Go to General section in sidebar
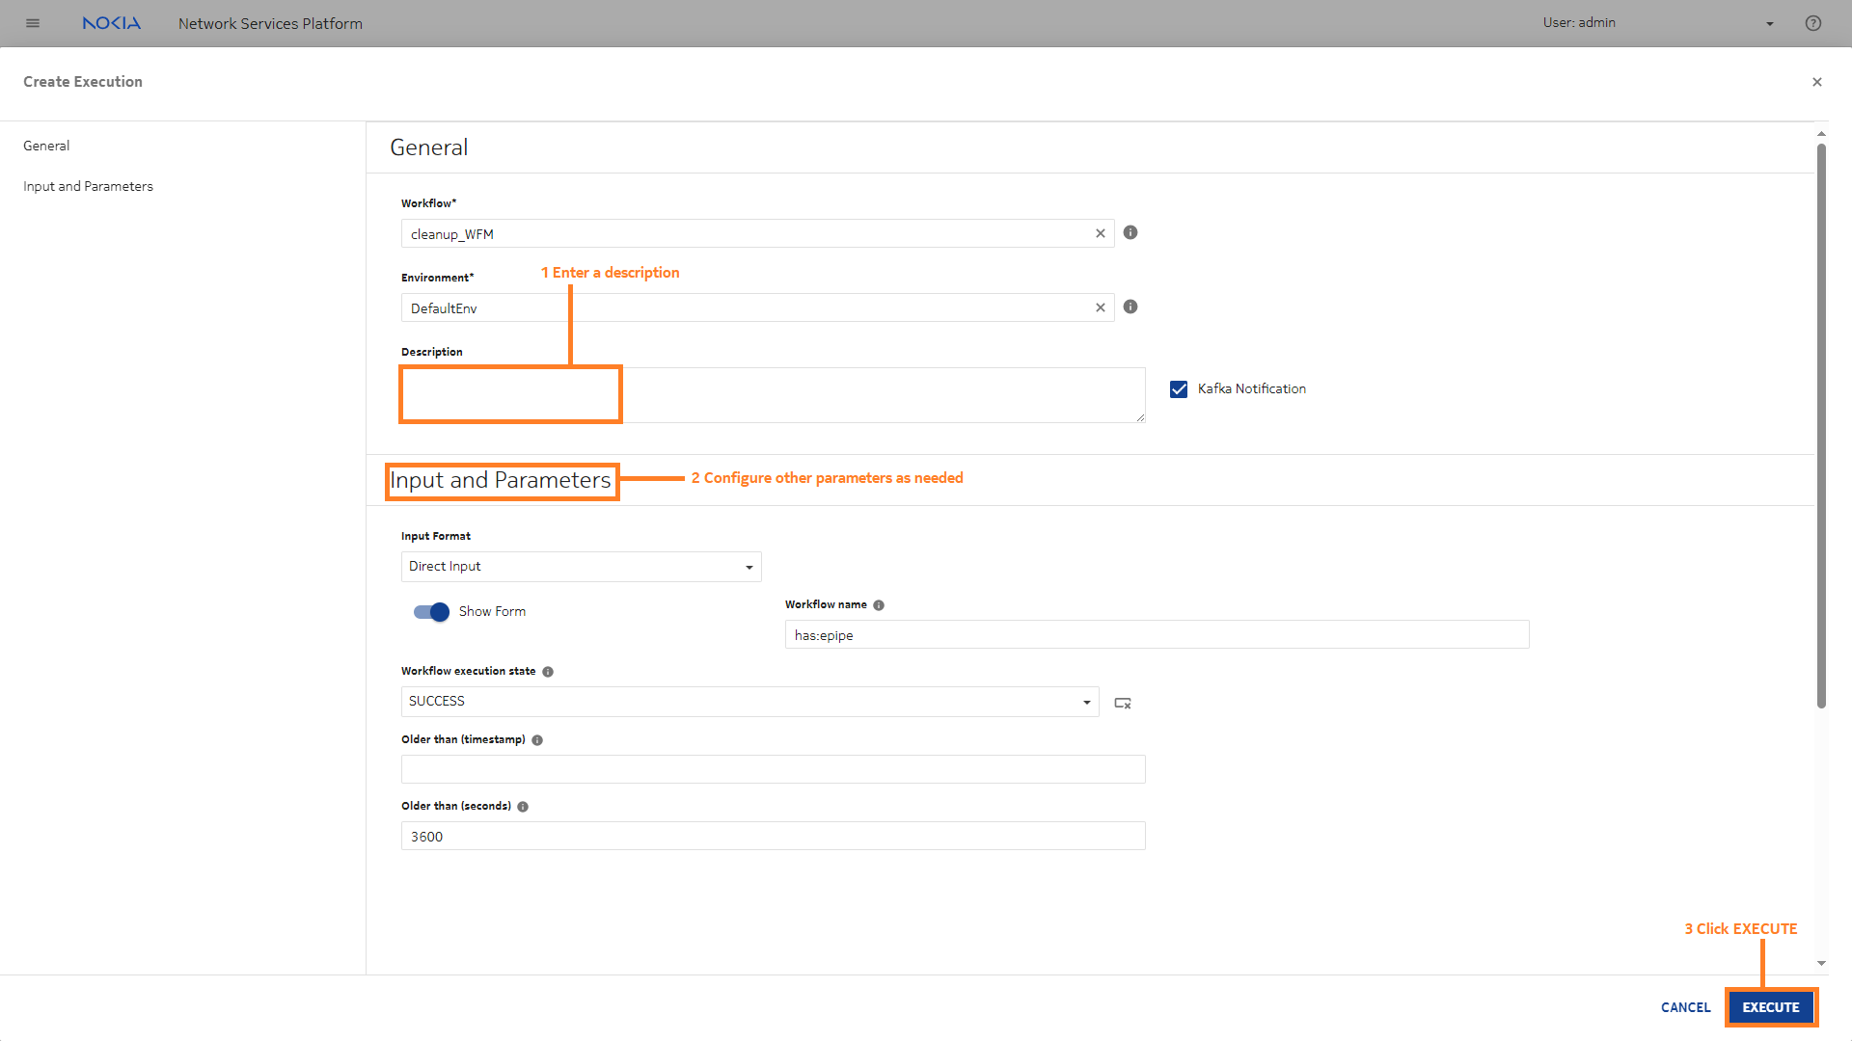The width and height of the screenshot is (1852, 1041). (x=46, y=146)
